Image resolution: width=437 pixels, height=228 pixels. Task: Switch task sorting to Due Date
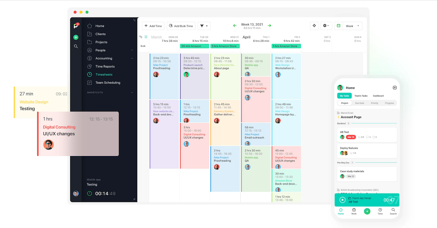pos(359,103)
